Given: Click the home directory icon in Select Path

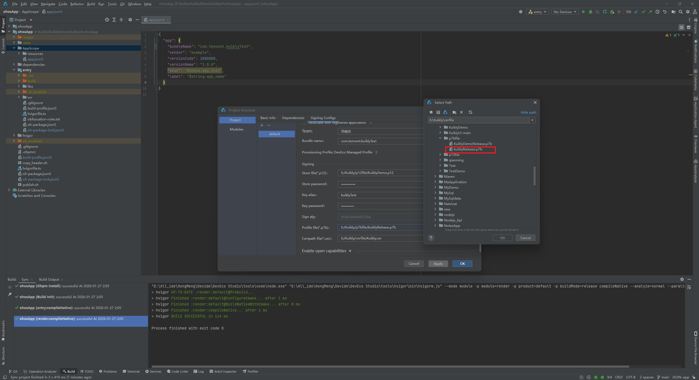Looking at the screenshot, I should [431, 112].
